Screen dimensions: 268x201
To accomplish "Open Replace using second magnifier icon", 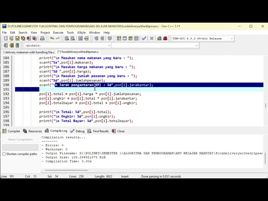I will [72, 39].
